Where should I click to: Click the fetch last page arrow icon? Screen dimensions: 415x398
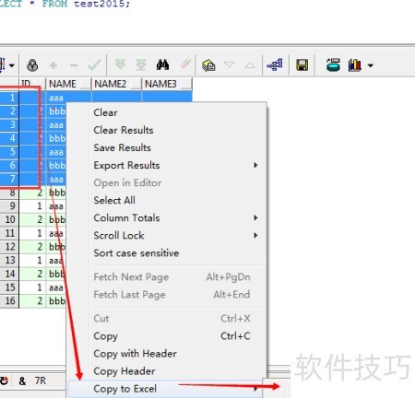click(x=141, y=64)
